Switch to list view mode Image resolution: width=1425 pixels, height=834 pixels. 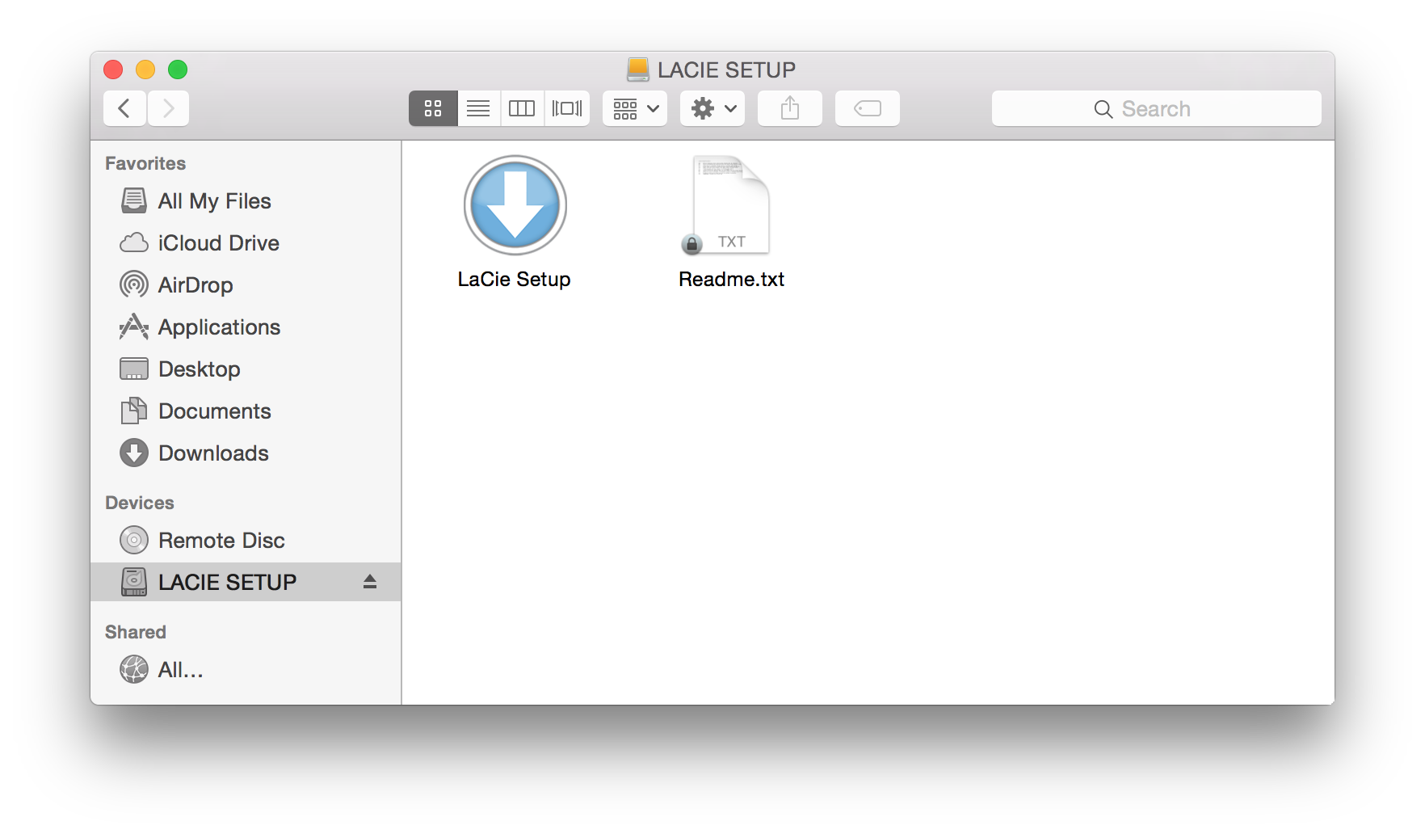[x=478, y=108]
